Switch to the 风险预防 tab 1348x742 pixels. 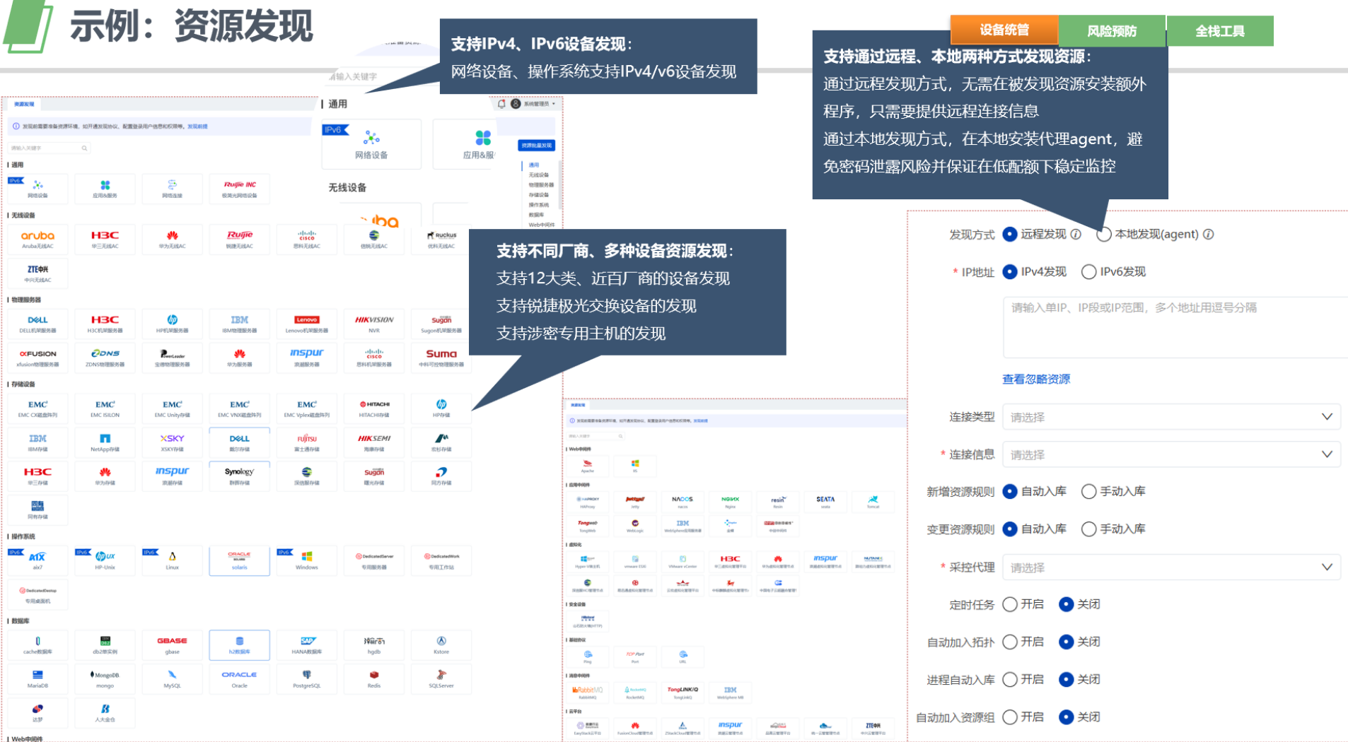tap(1112, 31)
